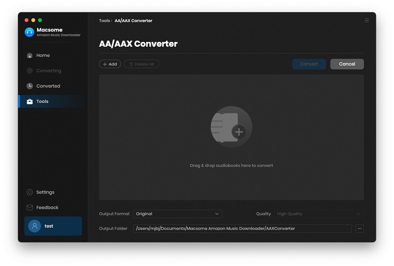Click the Feedback envelope icon

coord(30,207)
